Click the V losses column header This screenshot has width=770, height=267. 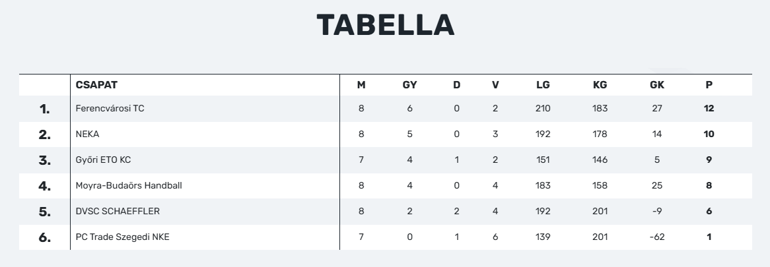click(x=495, y=85)
